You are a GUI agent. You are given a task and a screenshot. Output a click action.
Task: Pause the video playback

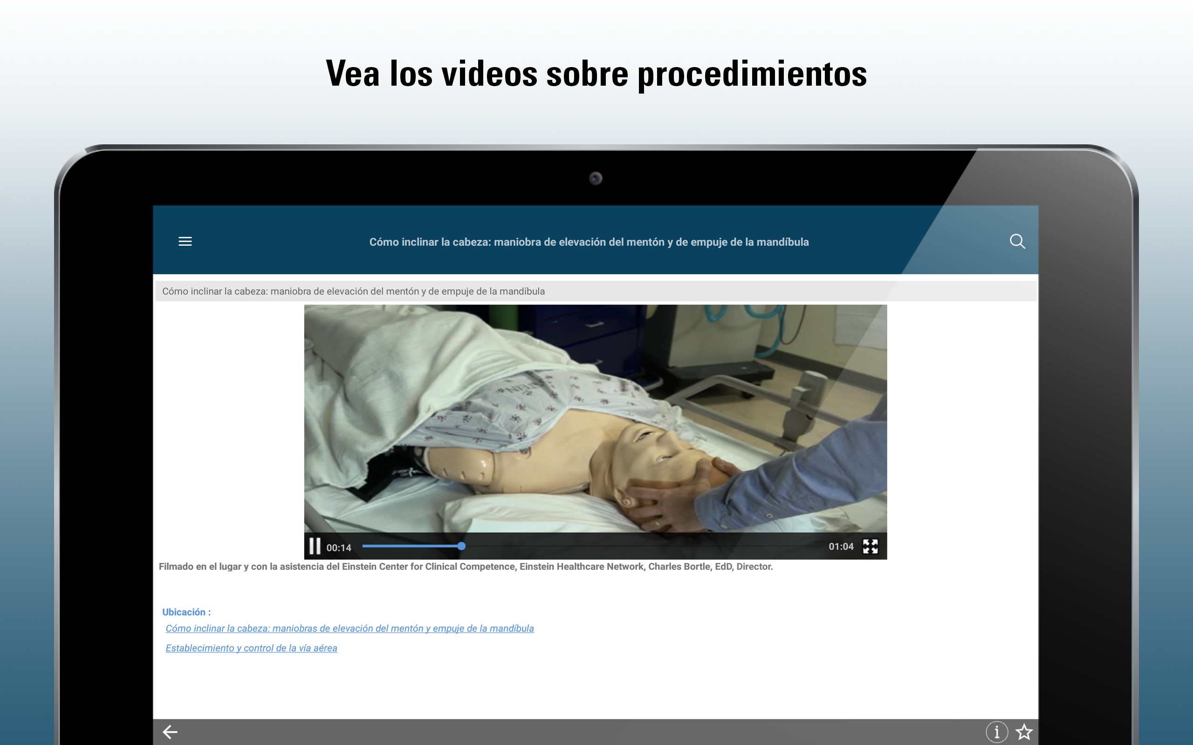[x=315, y=546]
